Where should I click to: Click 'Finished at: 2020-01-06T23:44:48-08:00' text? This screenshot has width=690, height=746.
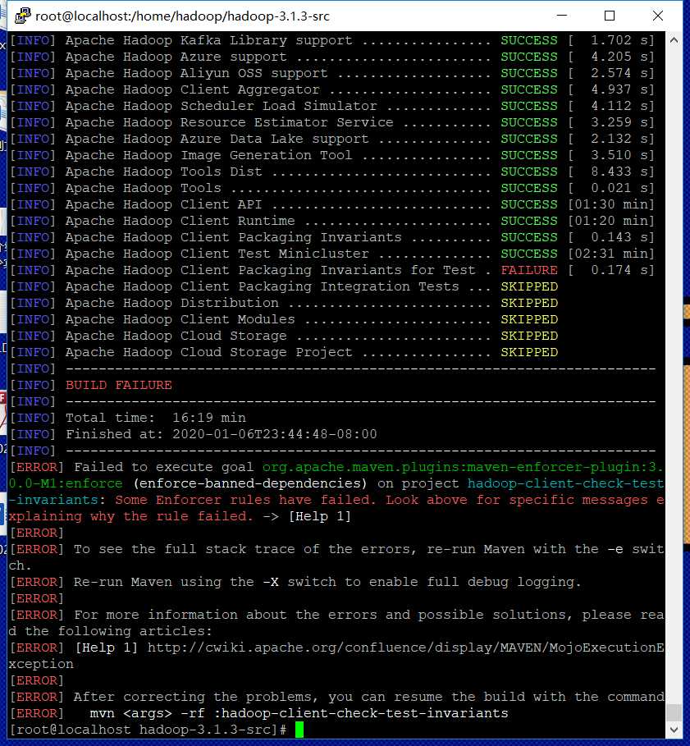(x=222, y=434)
